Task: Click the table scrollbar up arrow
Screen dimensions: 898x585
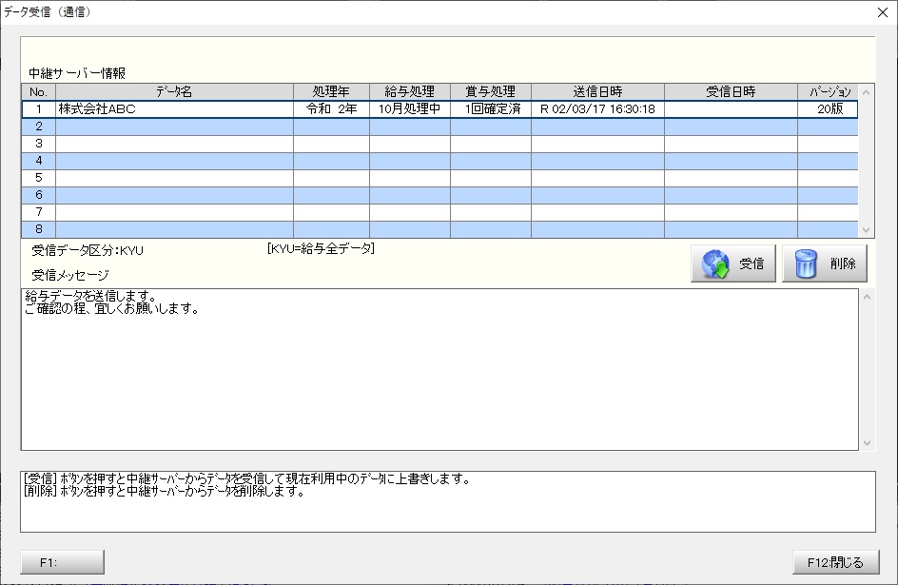Action: point(866,92)
